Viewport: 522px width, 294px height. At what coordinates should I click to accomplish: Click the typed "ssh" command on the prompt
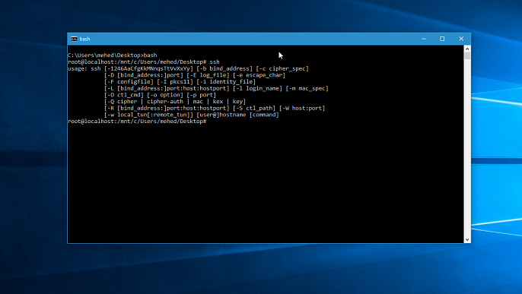[x=215, y=62]
